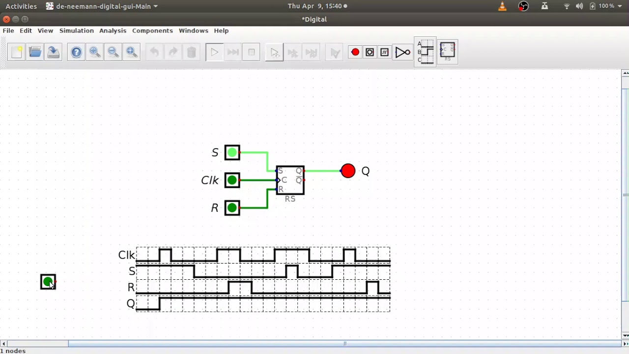The width and height of the screenshot is (629, 354).
Task: Redo the last undone action
Action: tap(173, 52)
